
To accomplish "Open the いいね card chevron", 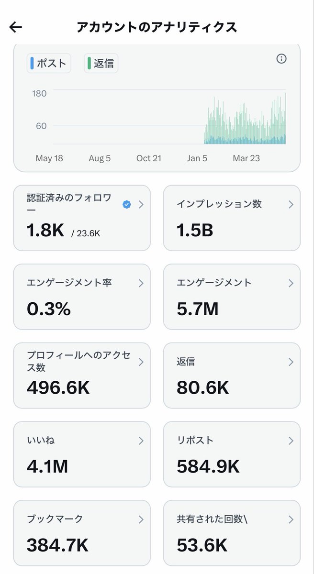I will [x=141, y=441].
